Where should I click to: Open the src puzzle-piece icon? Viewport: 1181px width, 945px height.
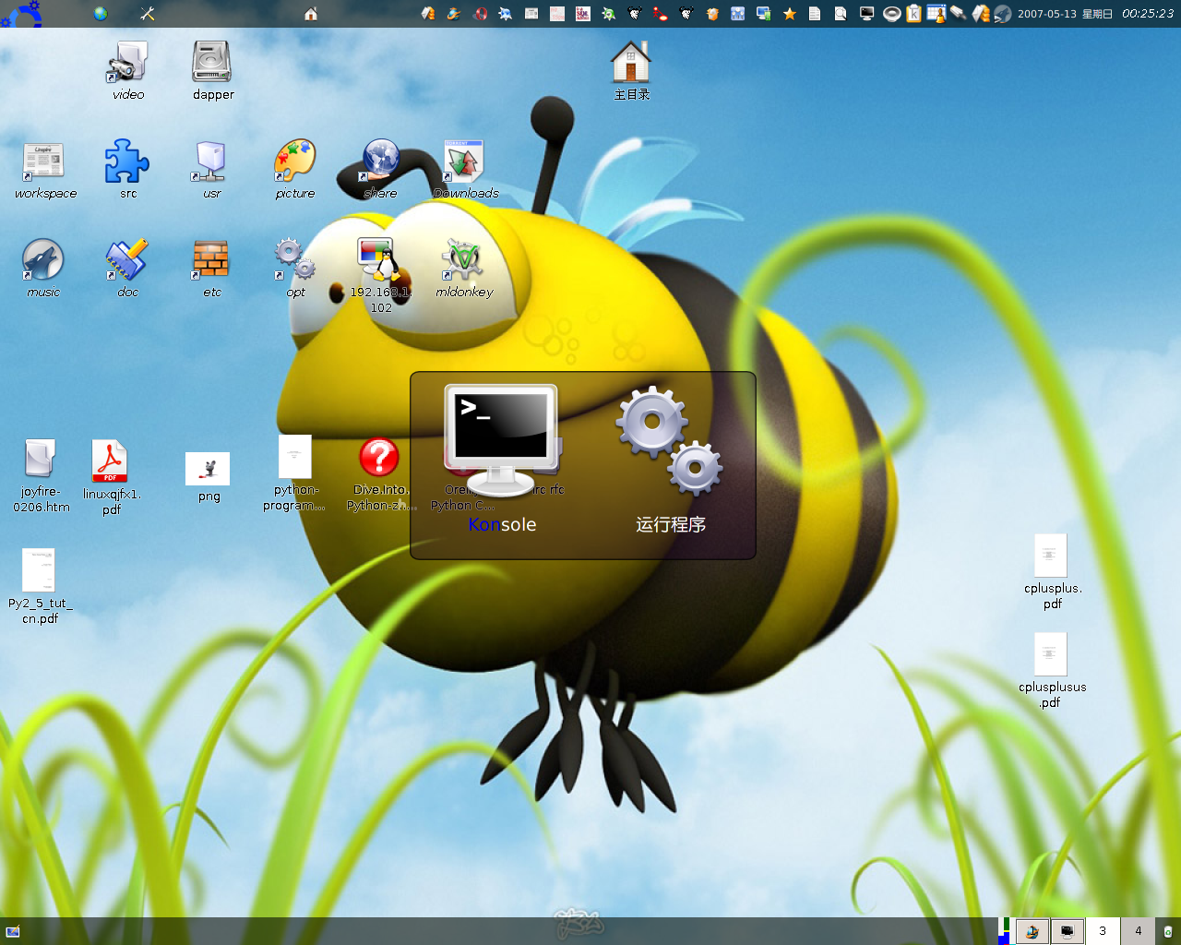[x=127, y=171]
